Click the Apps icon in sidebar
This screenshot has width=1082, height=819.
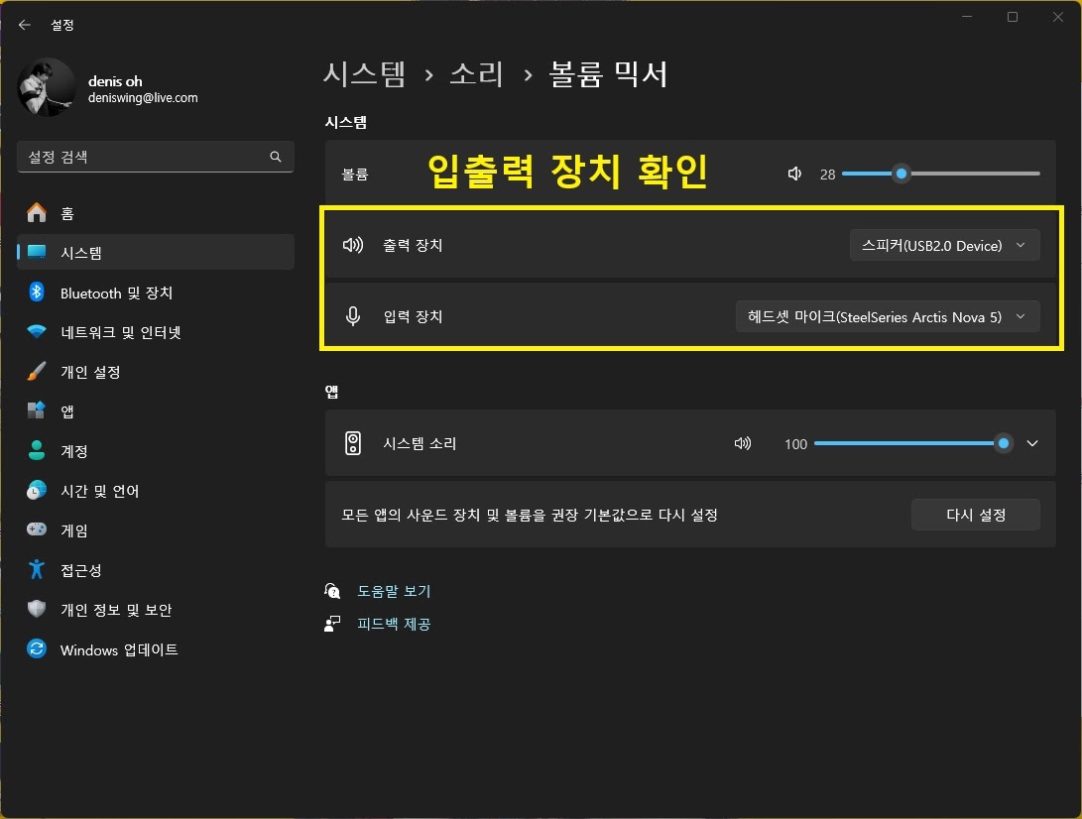click(37, 410)
